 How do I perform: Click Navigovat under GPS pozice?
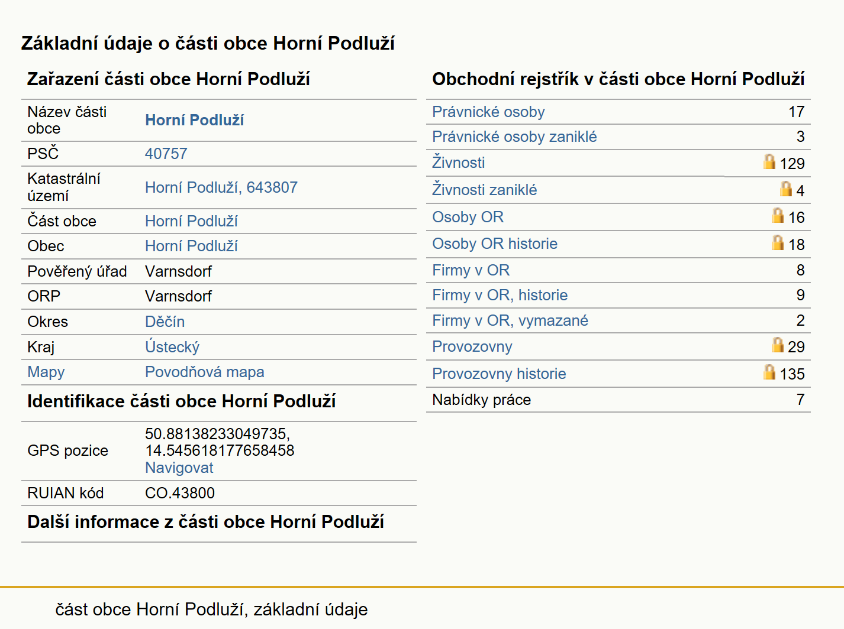click(179, 468)
